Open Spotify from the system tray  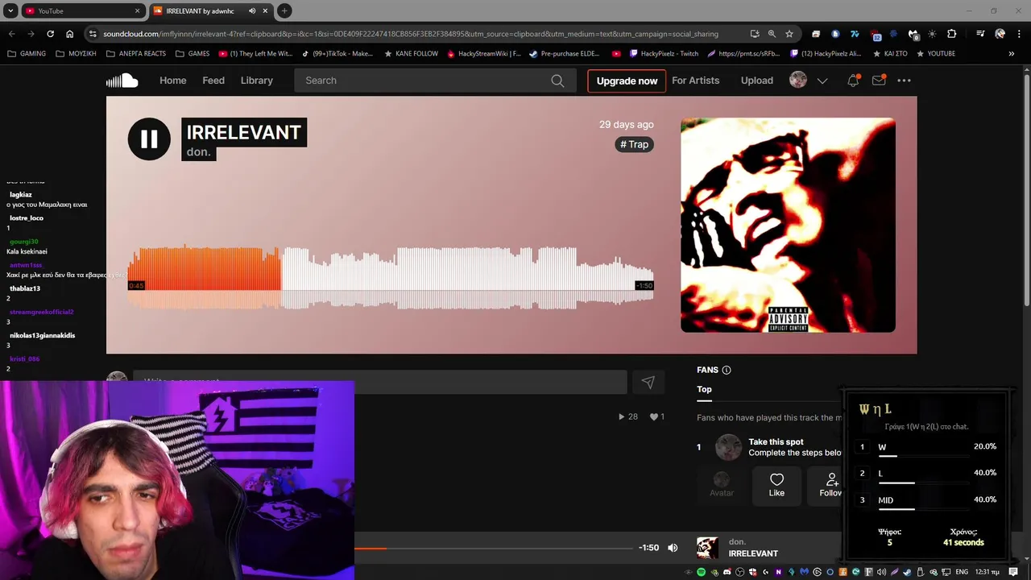pyautogui.click(x=701, y=572)
